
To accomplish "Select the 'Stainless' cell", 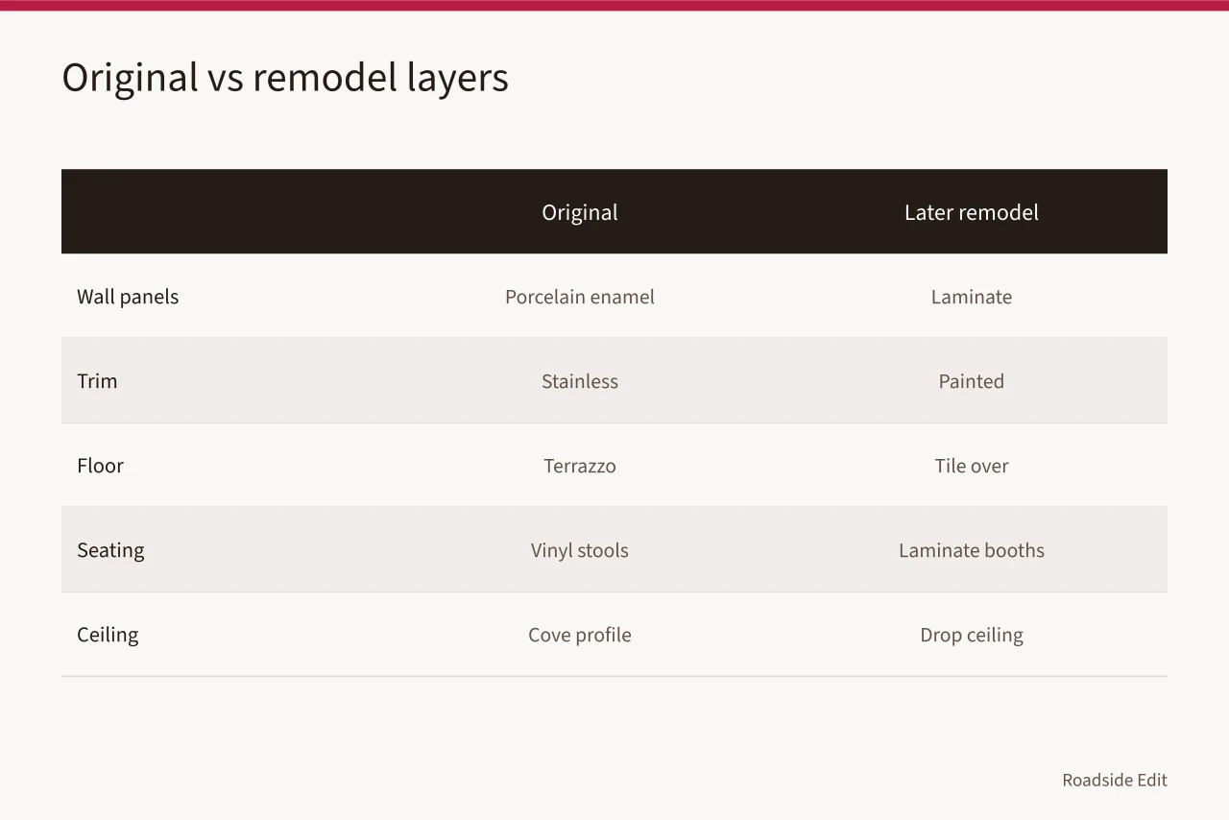I will tap(580, 381).
